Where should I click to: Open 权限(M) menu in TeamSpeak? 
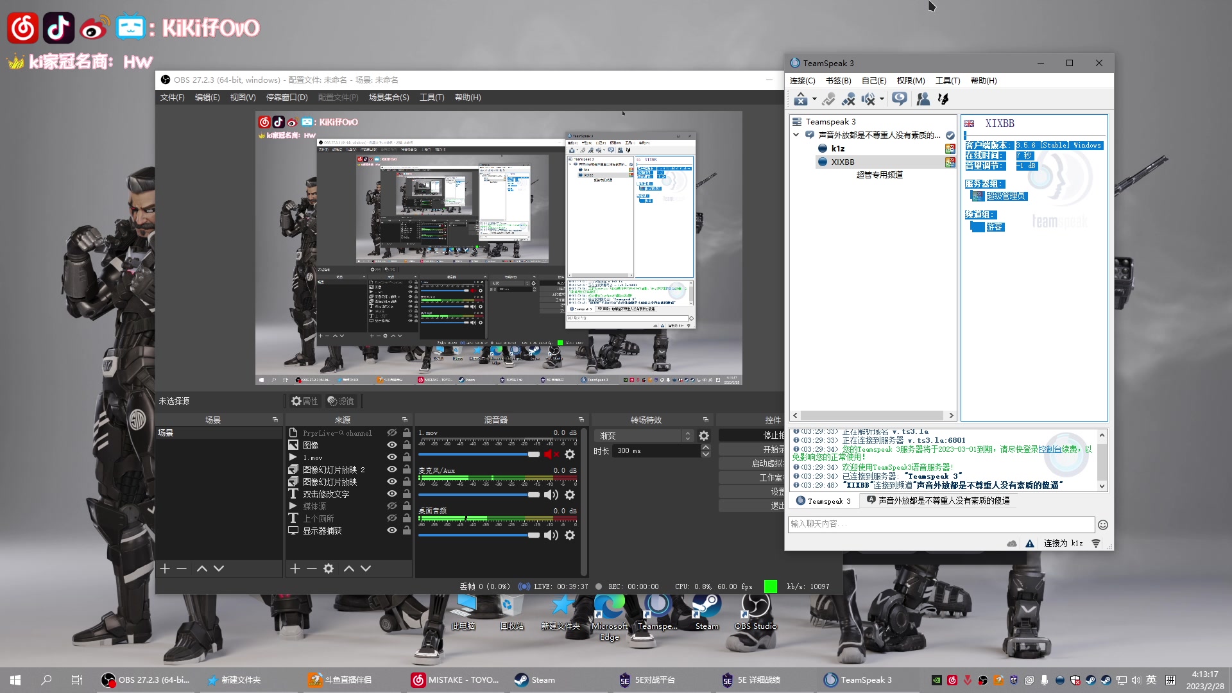pos(911,81)
